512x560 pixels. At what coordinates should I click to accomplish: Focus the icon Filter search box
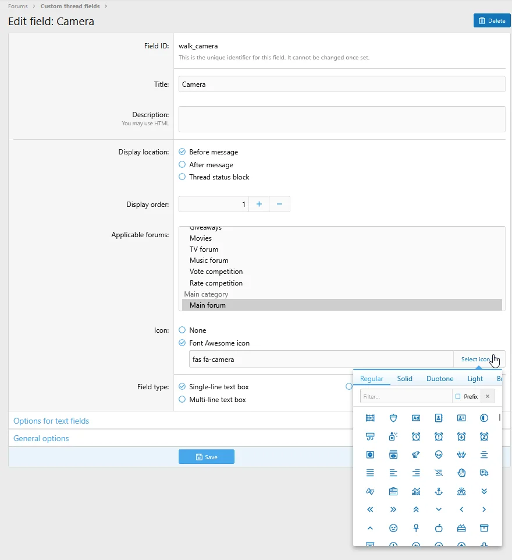pos(406,396)
